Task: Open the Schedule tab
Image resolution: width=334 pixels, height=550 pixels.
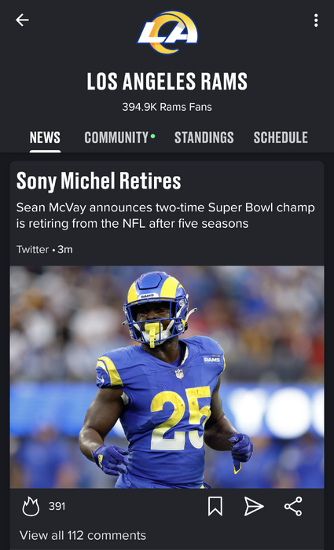Action: (281, 137)
